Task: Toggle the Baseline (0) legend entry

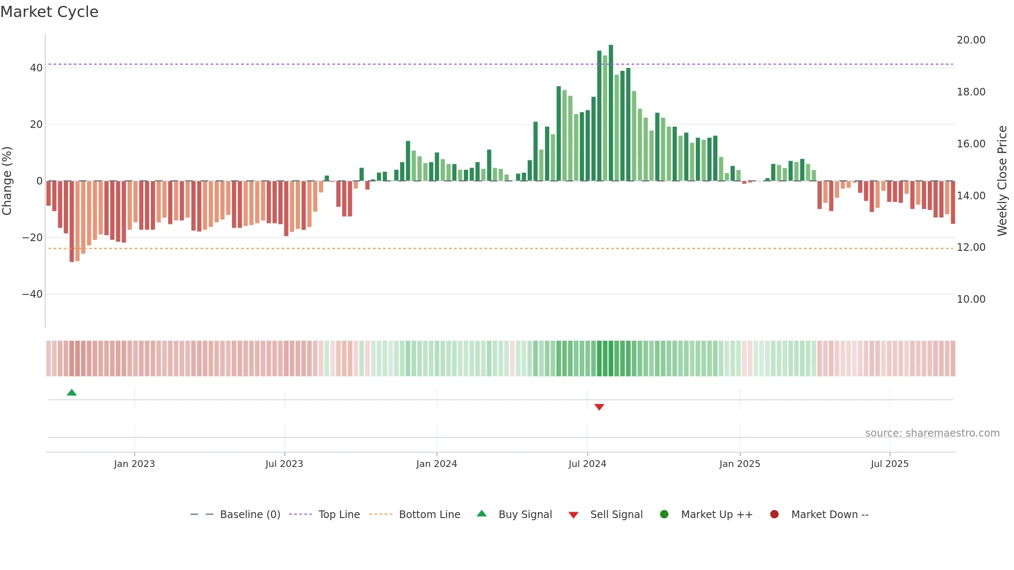Action: (235, 514)
